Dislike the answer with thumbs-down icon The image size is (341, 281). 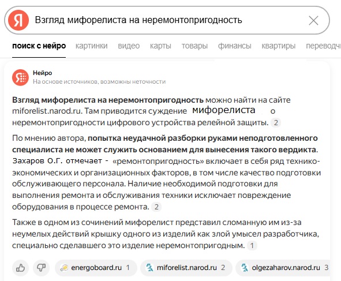[41, 268]
